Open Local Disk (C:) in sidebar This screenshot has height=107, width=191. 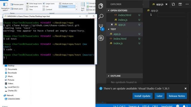coord(12,87)
